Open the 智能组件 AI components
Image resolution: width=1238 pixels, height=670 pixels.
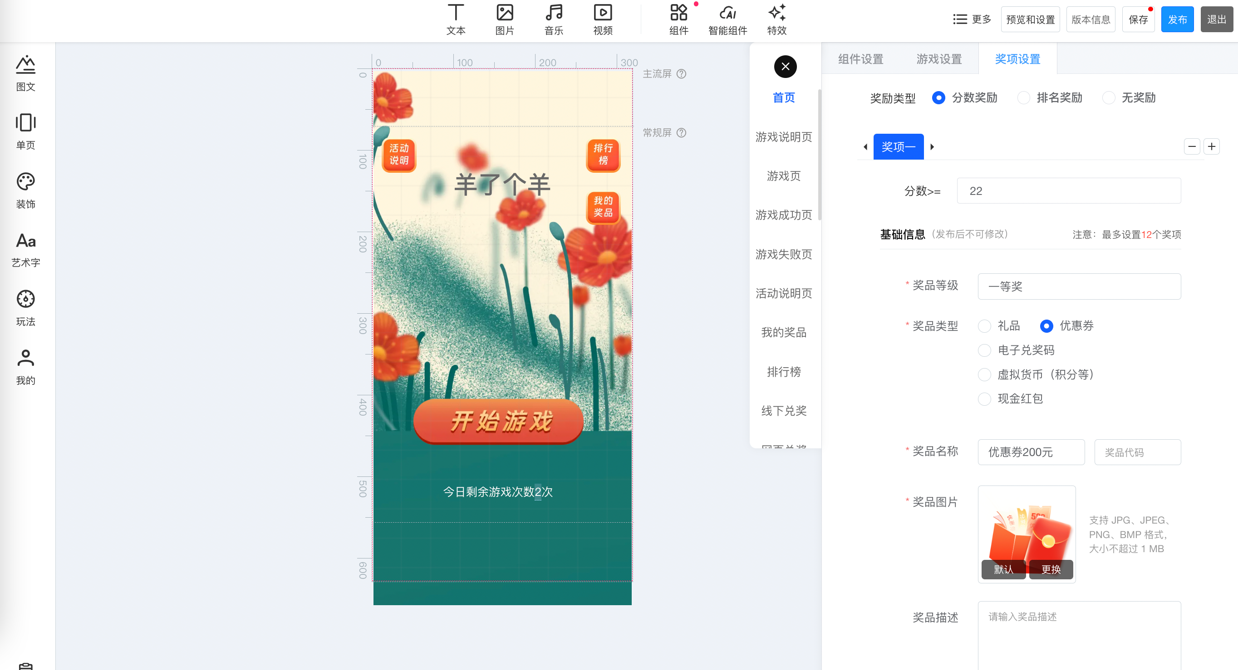[x=727, y=19]
